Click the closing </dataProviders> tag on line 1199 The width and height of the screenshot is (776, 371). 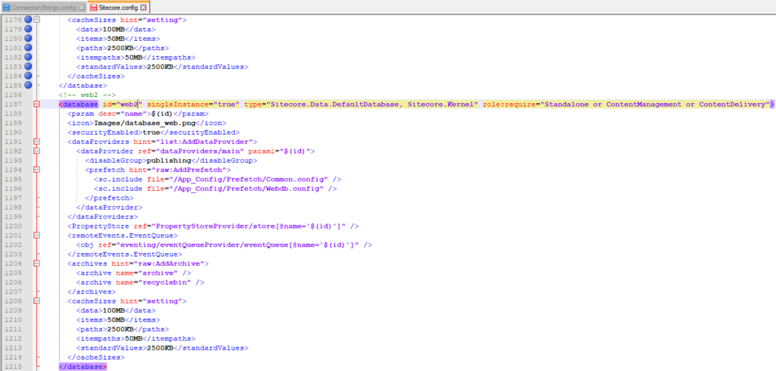[102, 217]
